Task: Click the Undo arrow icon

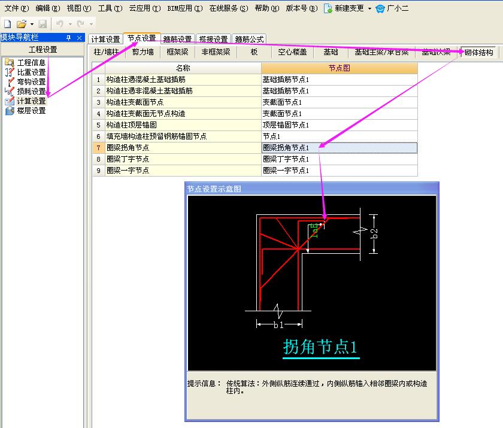Action: [x=60, y=24]
